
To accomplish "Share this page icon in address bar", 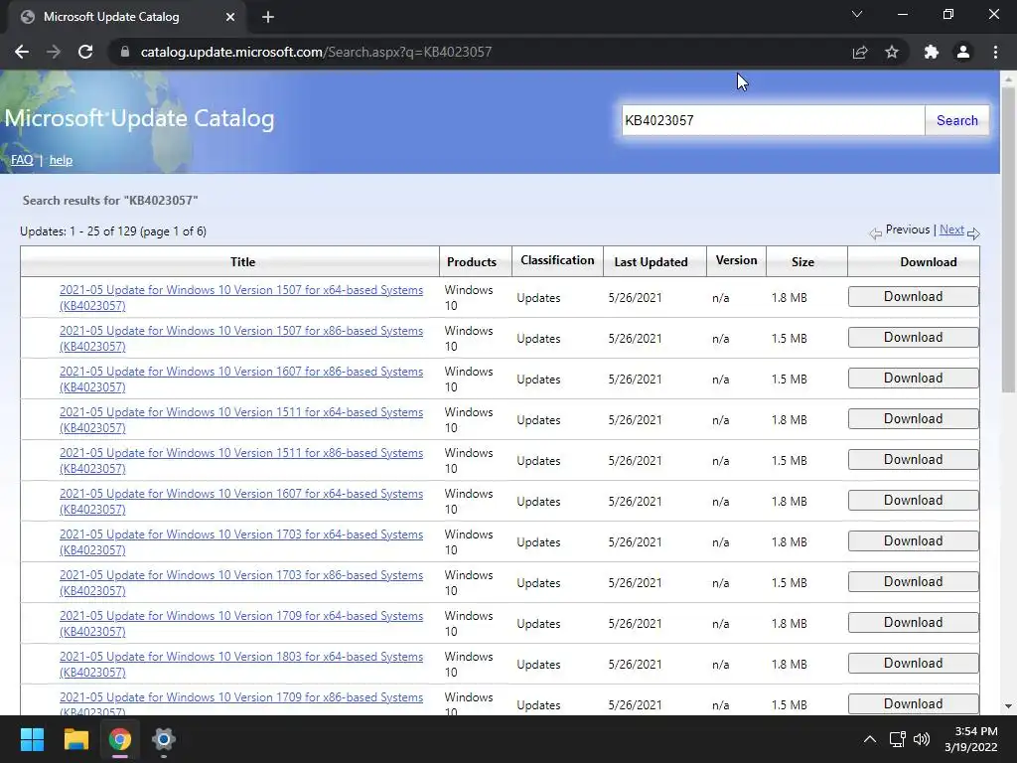I will tap(860, 52).
